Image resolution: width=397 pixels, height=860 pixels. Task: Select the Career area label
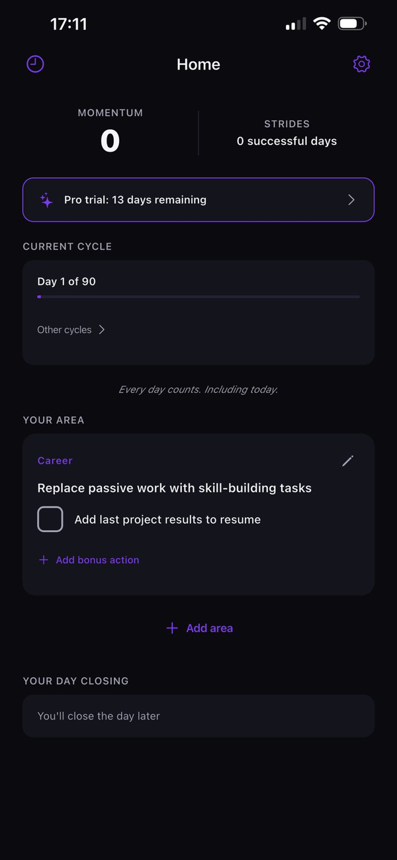(x=55, y=460)
